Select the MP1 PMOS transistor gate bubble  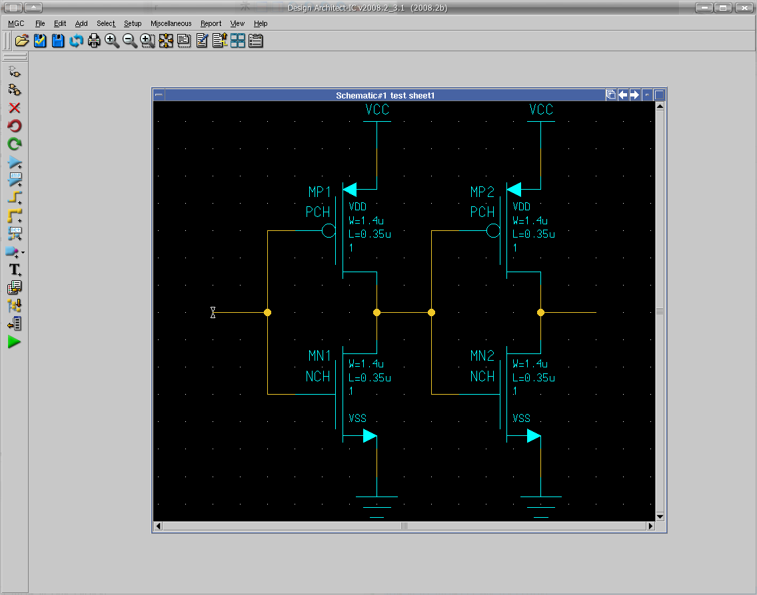tap(328, 231)
